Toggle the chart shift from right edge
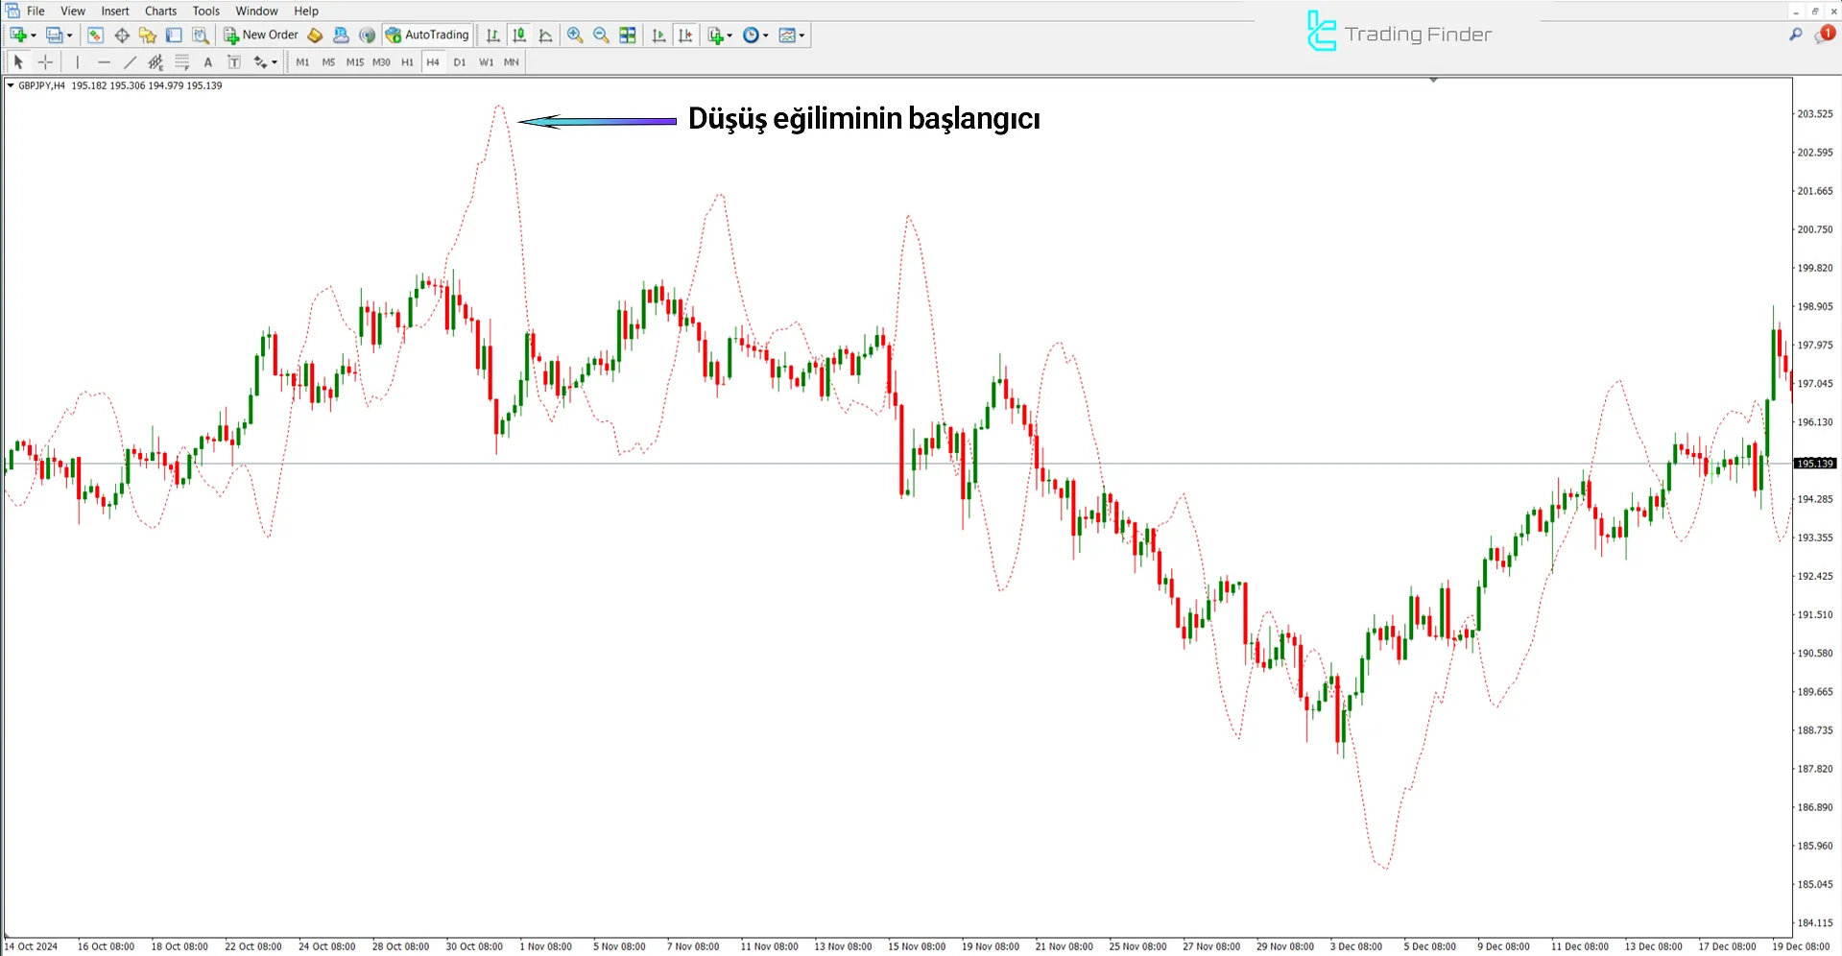This screenshot has width=1842, height=956. point(686,36)
